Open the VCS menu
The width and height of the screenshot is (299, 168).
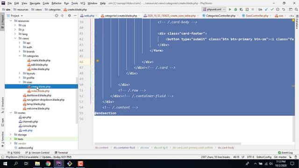[x=83, y=3]
